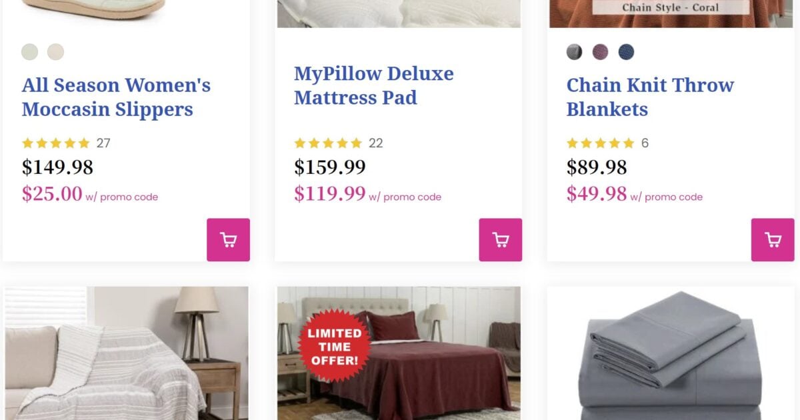The image size is (800, 420).
Task: Go to Chain Knit Throw Blankets product page
Action: pyautogui.click(x=650, y=97)
